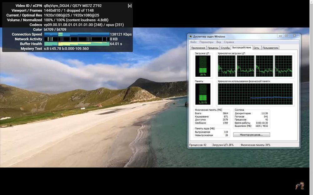The image size is (313, 195).
Task: Maximize the Диспетчер задач window
Action: (286, 36)
